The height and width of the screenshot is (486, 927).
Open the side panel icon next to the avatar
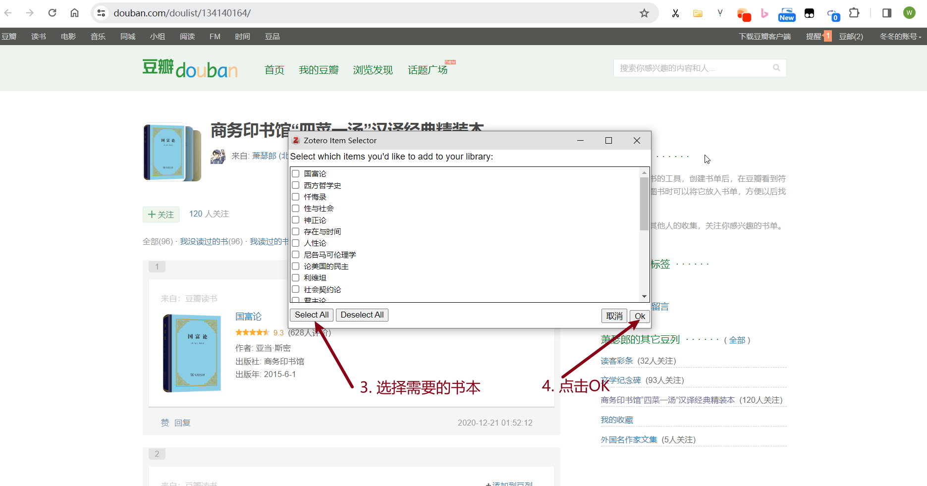[x=886, y=13]
